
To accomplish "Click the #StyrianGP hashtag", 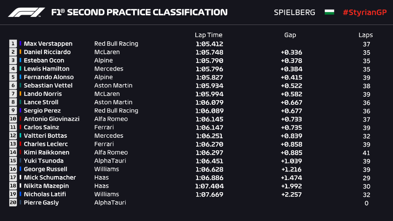I will 365,12.
